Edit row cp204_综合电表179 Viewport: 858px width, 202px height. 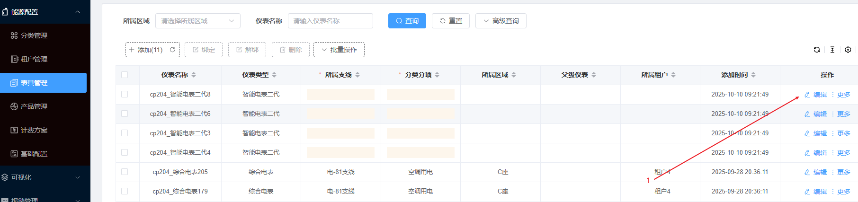pyautogui.click(x=815, y=192)
